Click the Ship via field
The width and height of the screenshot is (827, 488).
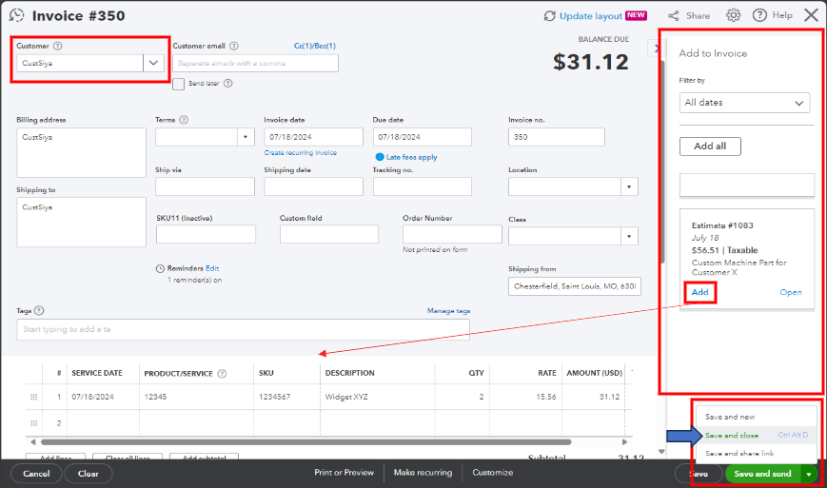pyautogui.click(x=205, y=186)
